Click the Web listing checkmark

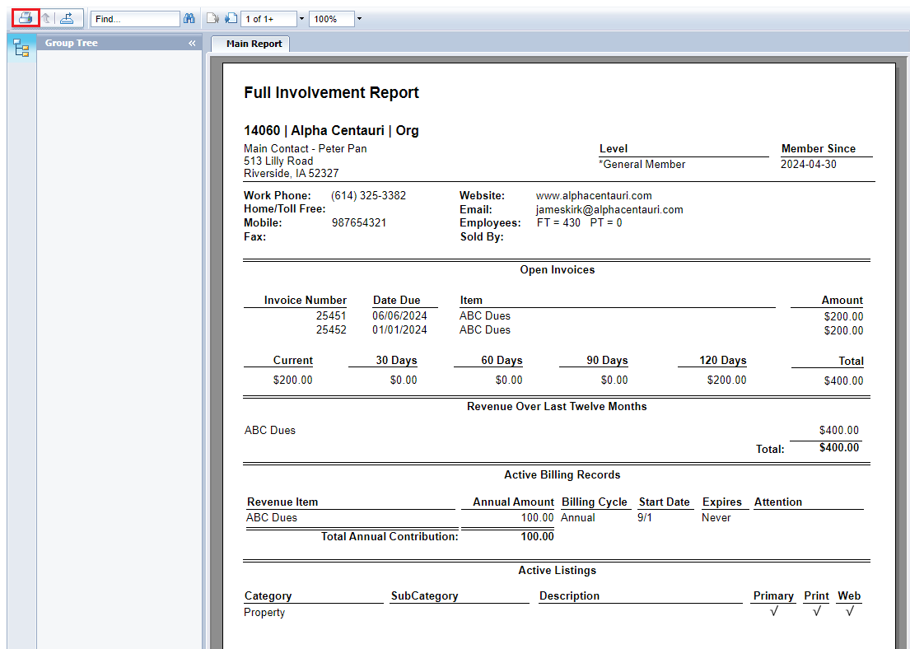coord(849,612)
